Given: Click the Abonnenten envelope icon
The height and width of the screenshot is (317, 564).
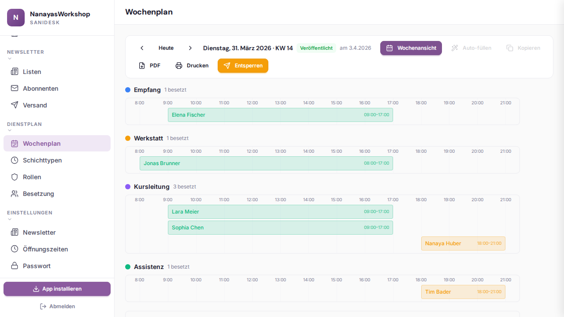Looking at the screenshot, I should 15,88.
